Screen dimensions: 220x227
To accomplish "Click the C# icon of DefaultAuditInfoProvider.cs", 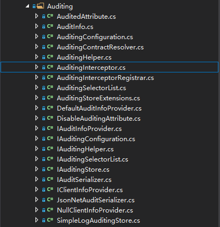I will [x=50, y=108].
